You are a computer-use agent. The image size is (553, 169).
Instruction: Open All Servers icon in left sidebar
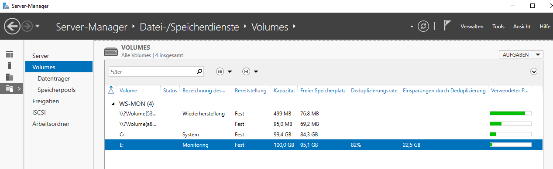(x=10, y=77)
